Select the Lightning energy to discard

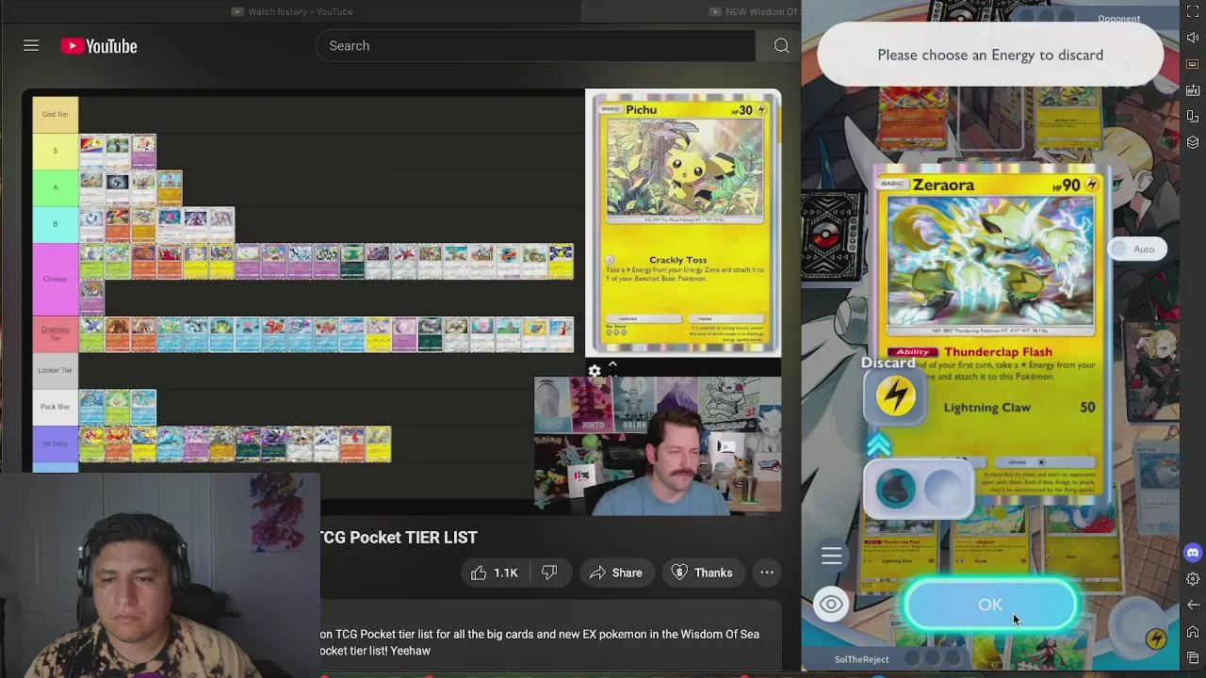pos(895,395)
